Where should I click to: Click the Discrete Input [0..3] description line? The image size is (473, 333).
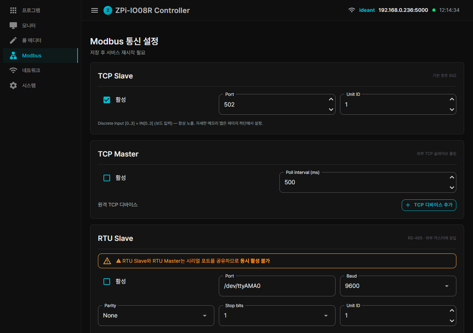click(x=180, y=123)
